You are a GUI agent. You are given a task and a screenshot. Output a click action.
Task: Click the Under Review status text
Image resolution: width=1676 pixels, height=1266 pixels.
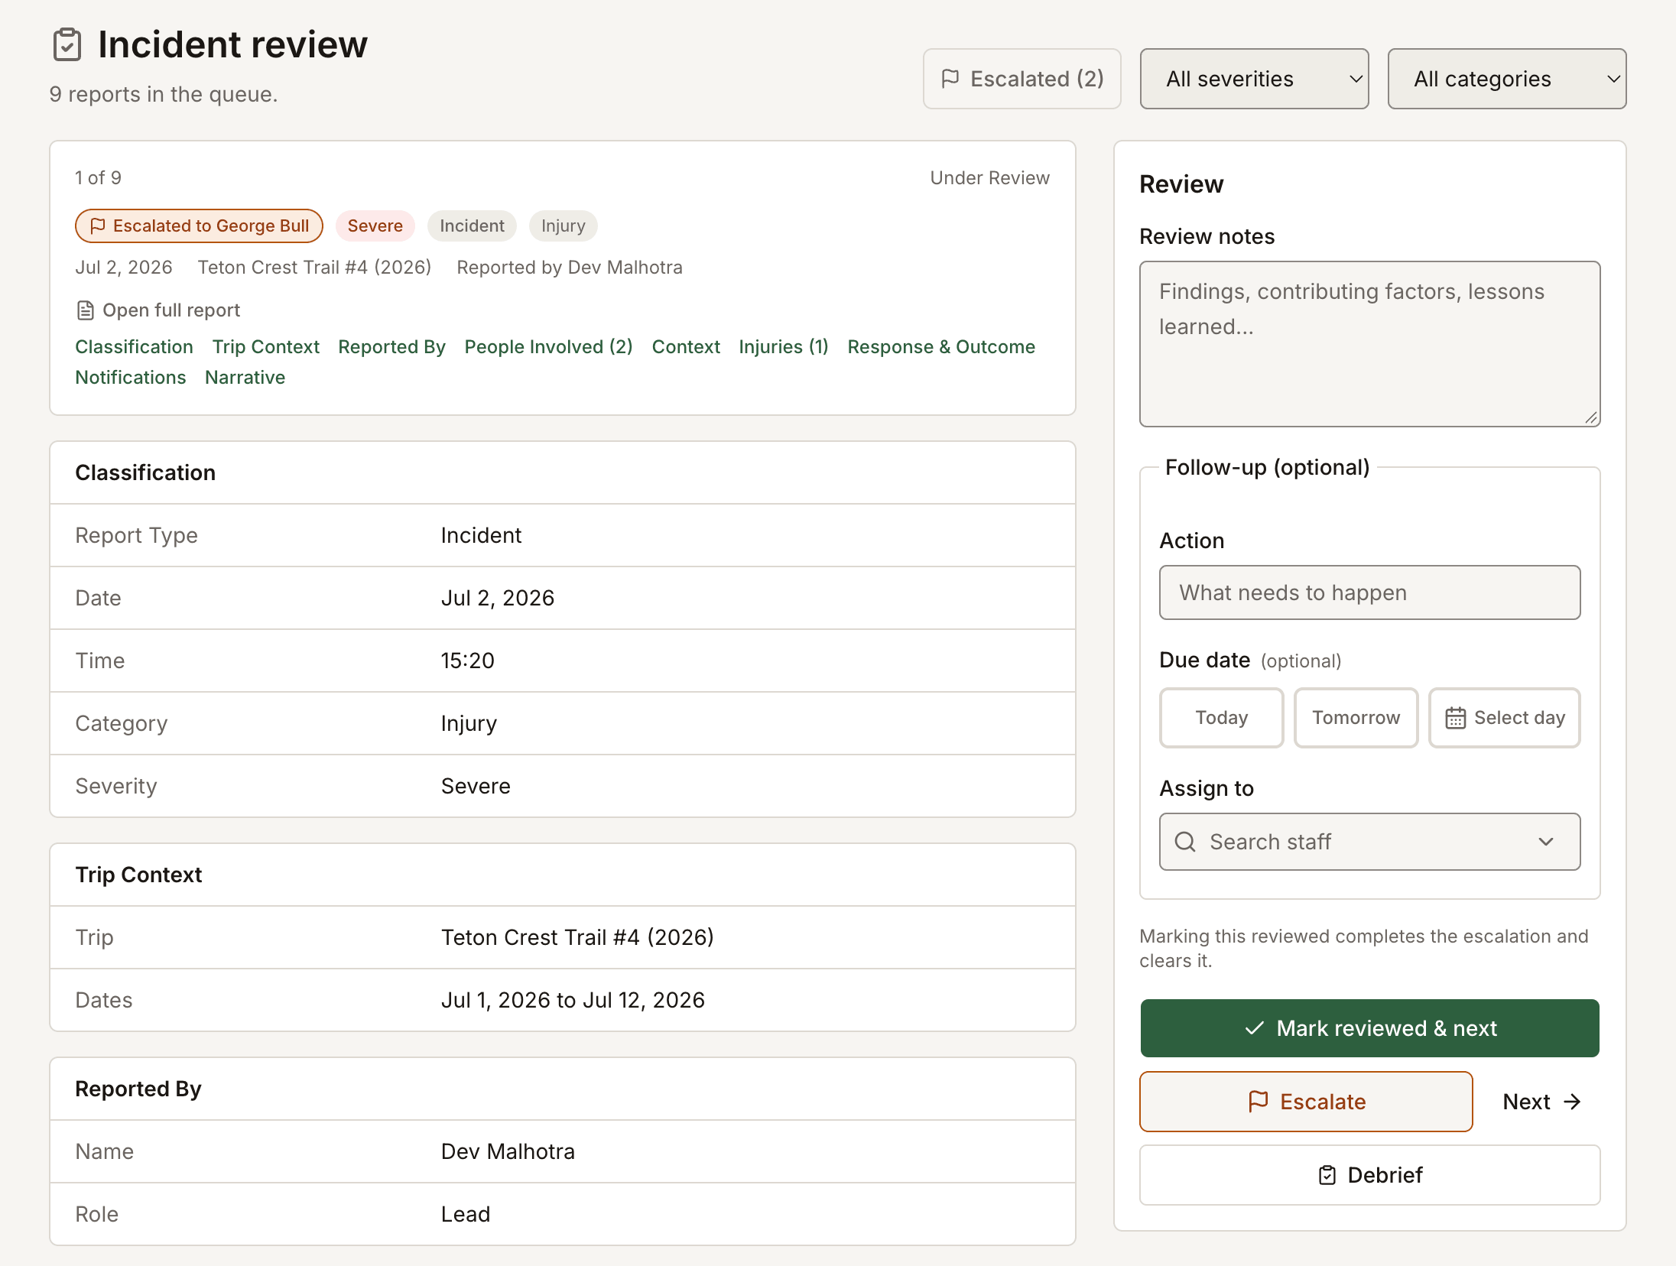click(989, 178)
